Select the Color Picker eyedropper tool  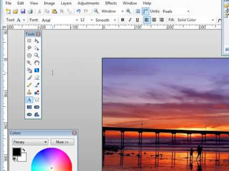(x=37, y=85)
